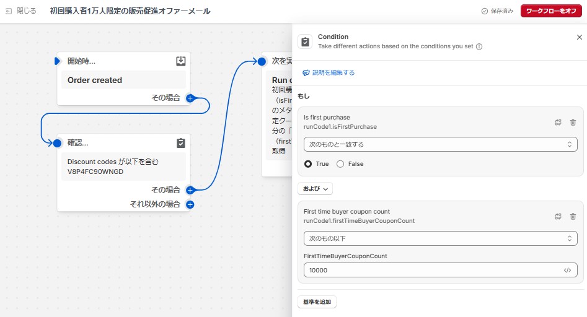Click 閉じる to exit the workflow
587x317 pixels.
(27, 11)
